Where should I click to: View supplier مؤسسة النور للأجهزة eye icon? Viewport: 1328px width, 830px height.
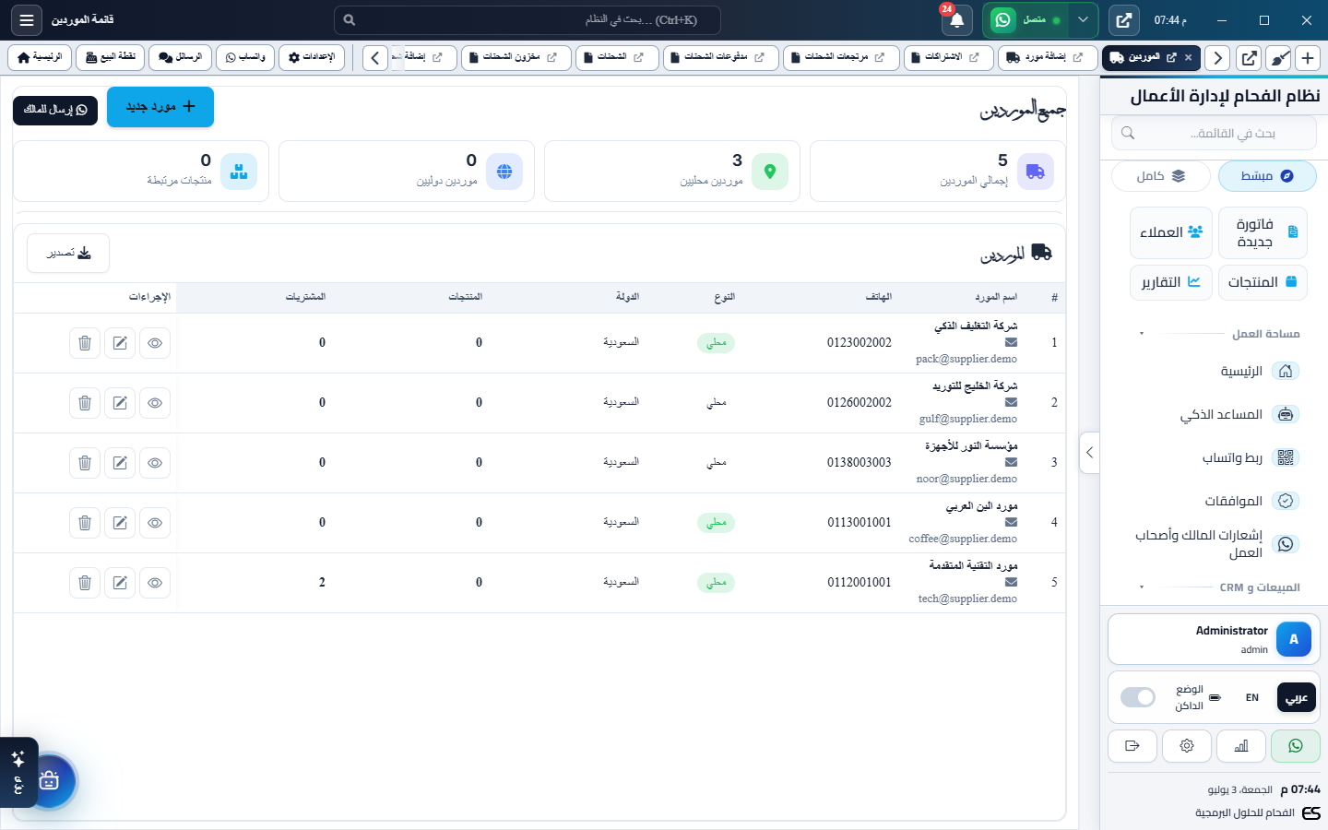click(x=155, y=463)
